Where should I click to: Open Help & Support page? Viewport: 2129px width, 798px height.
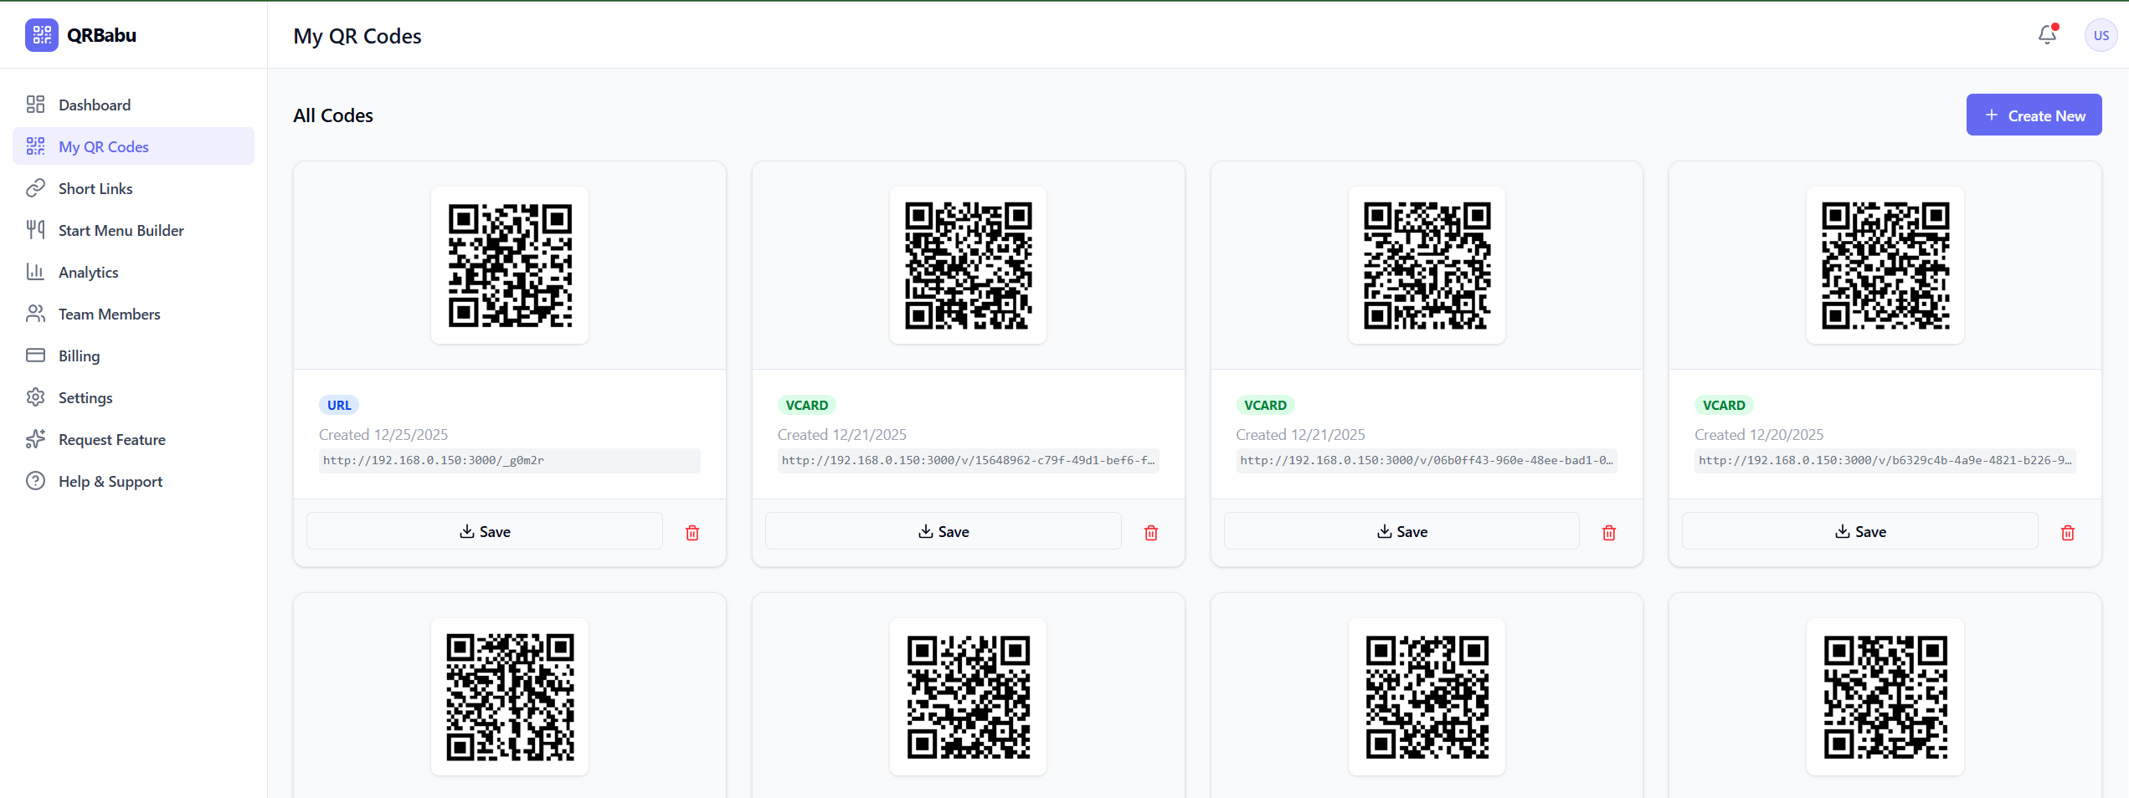pos(133,481)
